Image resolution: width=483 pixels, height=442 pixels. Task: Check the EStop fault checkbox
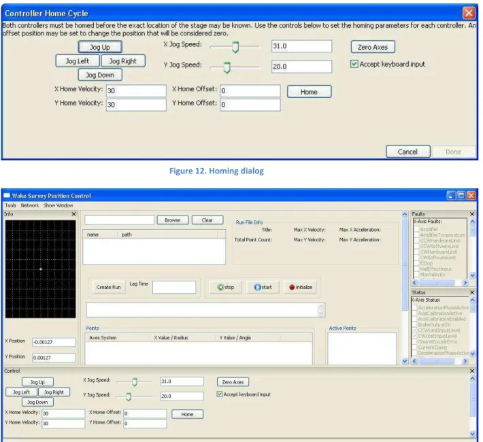tap(416, 263)
